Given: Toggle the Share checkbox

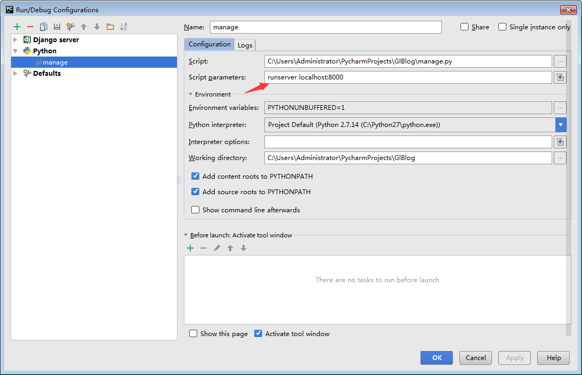Looking at the screenshot, I should pos(464,27).
